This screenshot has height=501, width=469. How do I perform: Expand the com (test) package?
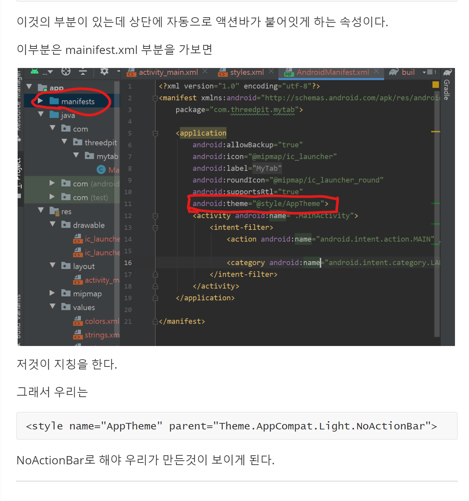tap(52, 197)
